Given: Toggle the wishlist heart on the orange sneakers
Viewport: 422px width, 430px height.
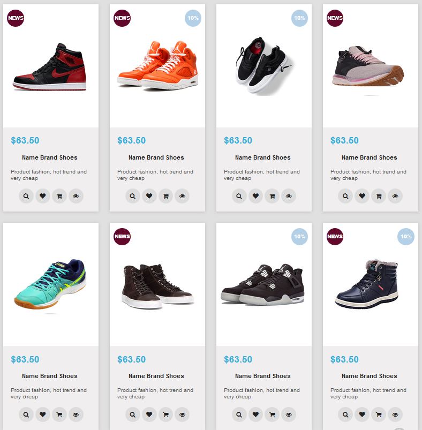Looking at the screenshot, I should point(149,195).
